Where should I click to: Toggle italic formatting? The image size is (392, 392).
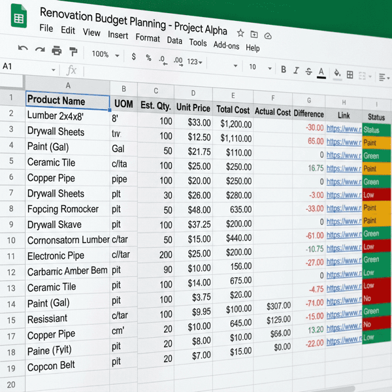[x=296, y=71]
